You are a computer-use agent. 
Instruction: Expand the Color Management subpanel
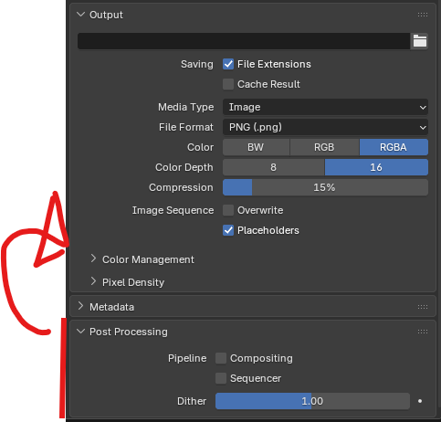point(93,259)
